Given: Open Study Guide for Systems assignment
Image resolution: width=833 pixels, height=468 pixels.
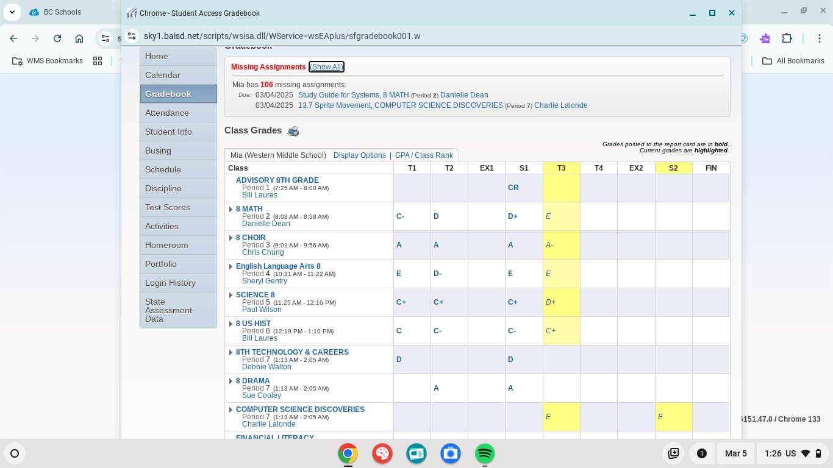Looking at the screenshot, I should 338,95.
